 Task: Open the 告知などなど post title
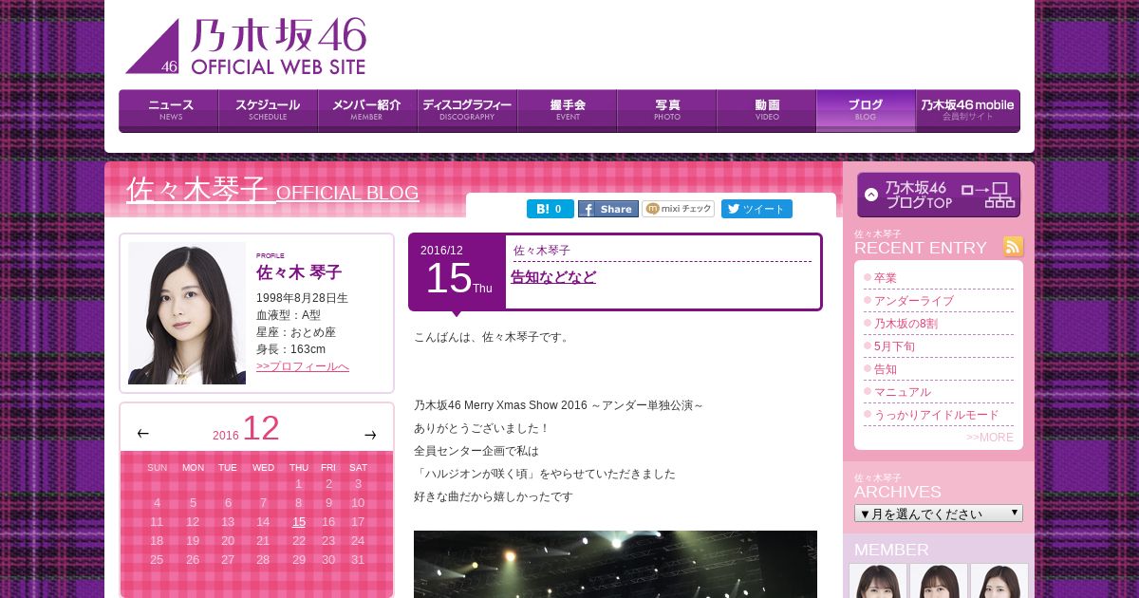click(x=553, y=277)
